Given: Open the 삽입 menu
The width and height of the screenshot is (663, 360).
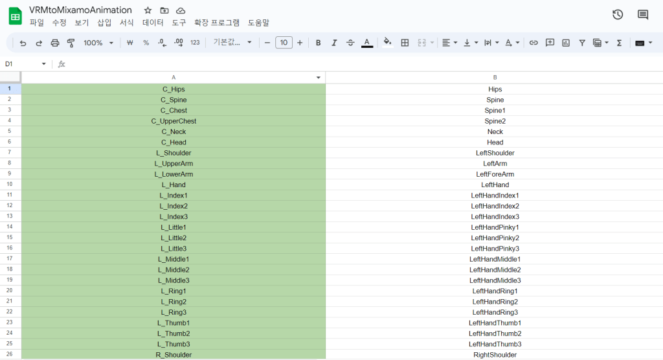Looking at the screenshot, I should tap(104, 23).
